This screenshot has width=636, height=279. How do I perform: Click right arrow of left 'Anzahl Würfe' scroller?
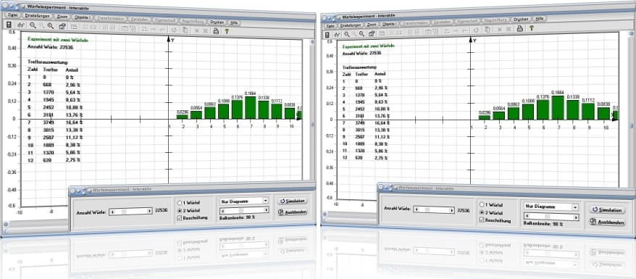click(x=150, y=211)
